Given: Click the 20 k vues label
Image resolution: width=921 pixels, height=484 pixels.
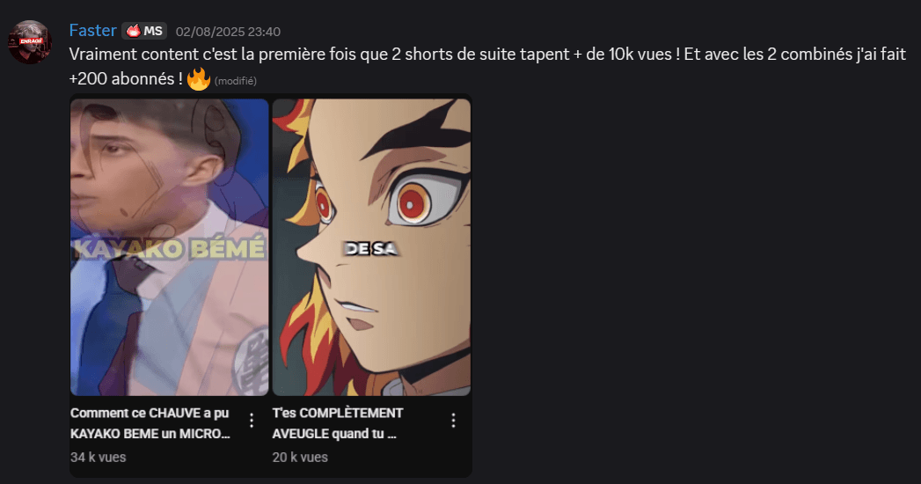Looking at the screenshot, I should tap(300, 457).
